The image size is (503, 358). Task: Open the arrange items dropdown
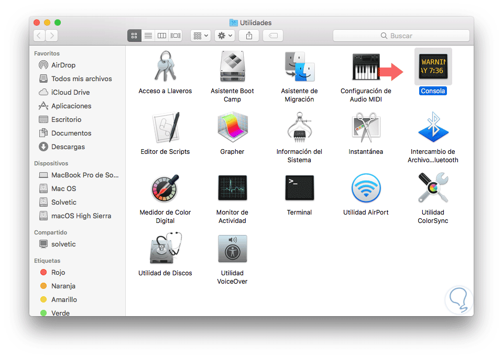click(201, 36)
